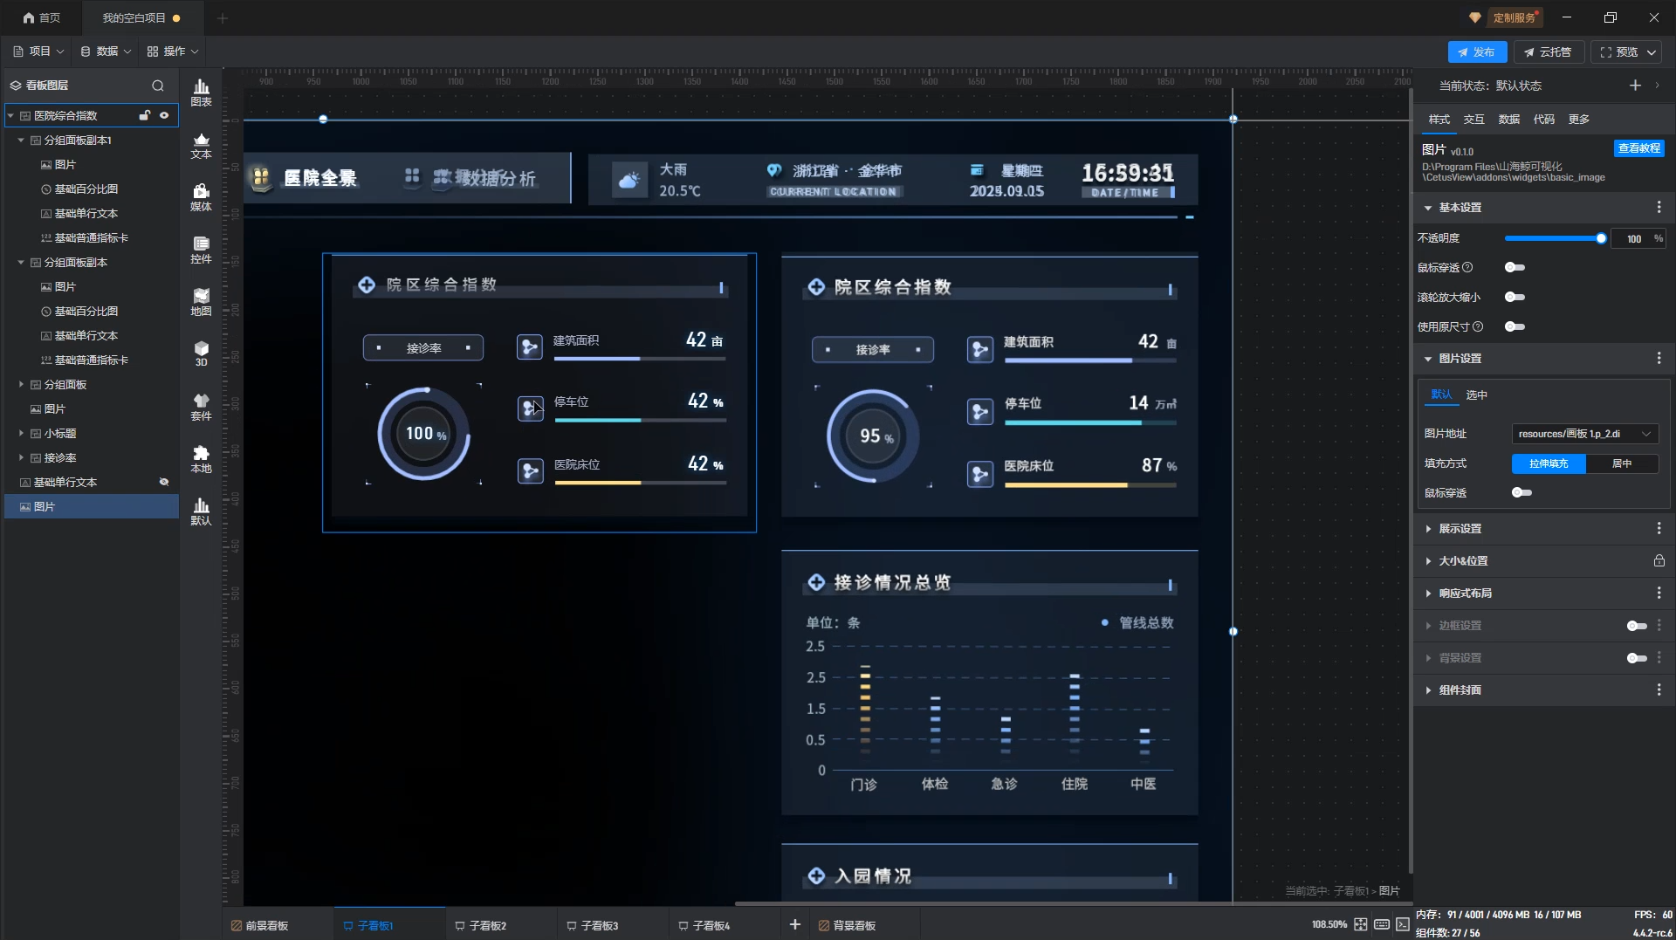
Task: Unlock the 医院综合指数 layer lock icon
Action: point(145,115)
